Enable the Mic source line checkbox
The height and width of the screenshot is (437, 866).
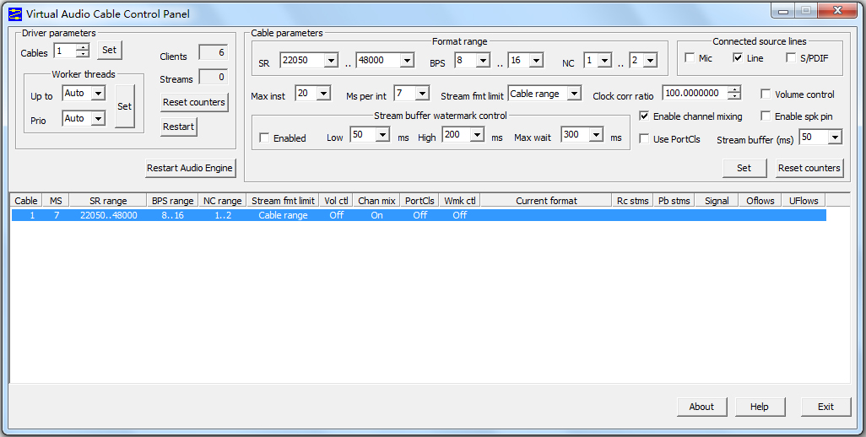pyautogui.click(x=690, y=58)
